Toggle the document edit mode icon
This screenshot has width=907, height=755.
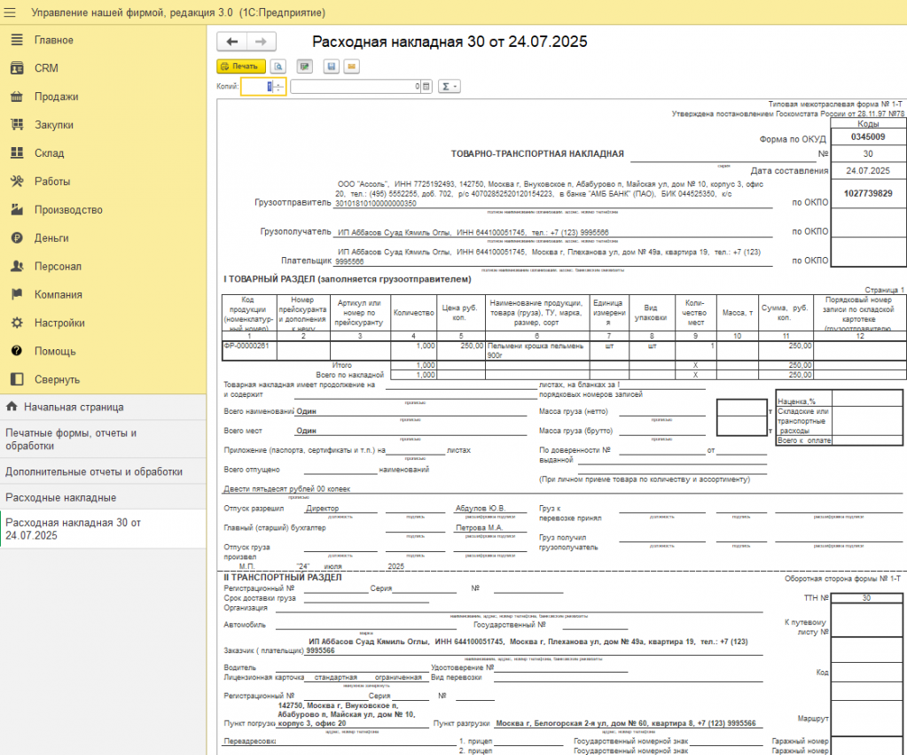click(x=305, y=66)
